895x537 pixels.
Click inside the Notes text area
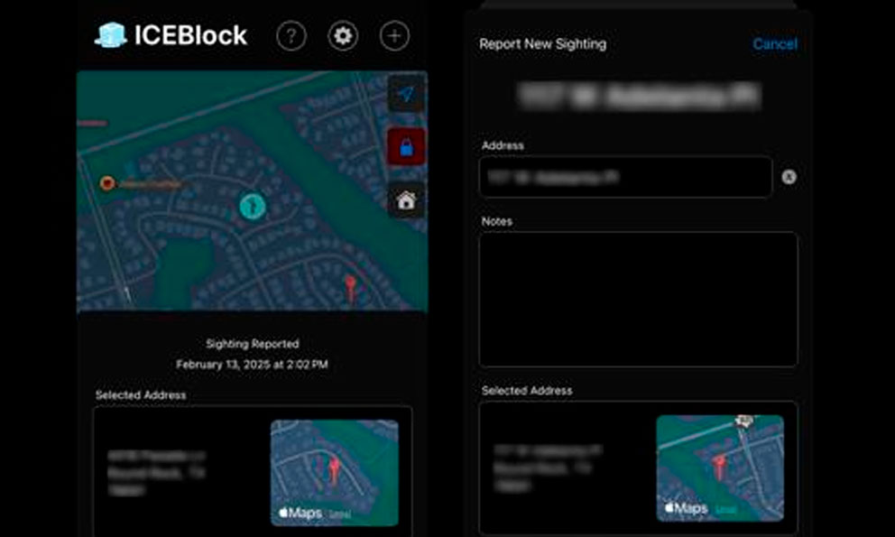tap(638, 299)
